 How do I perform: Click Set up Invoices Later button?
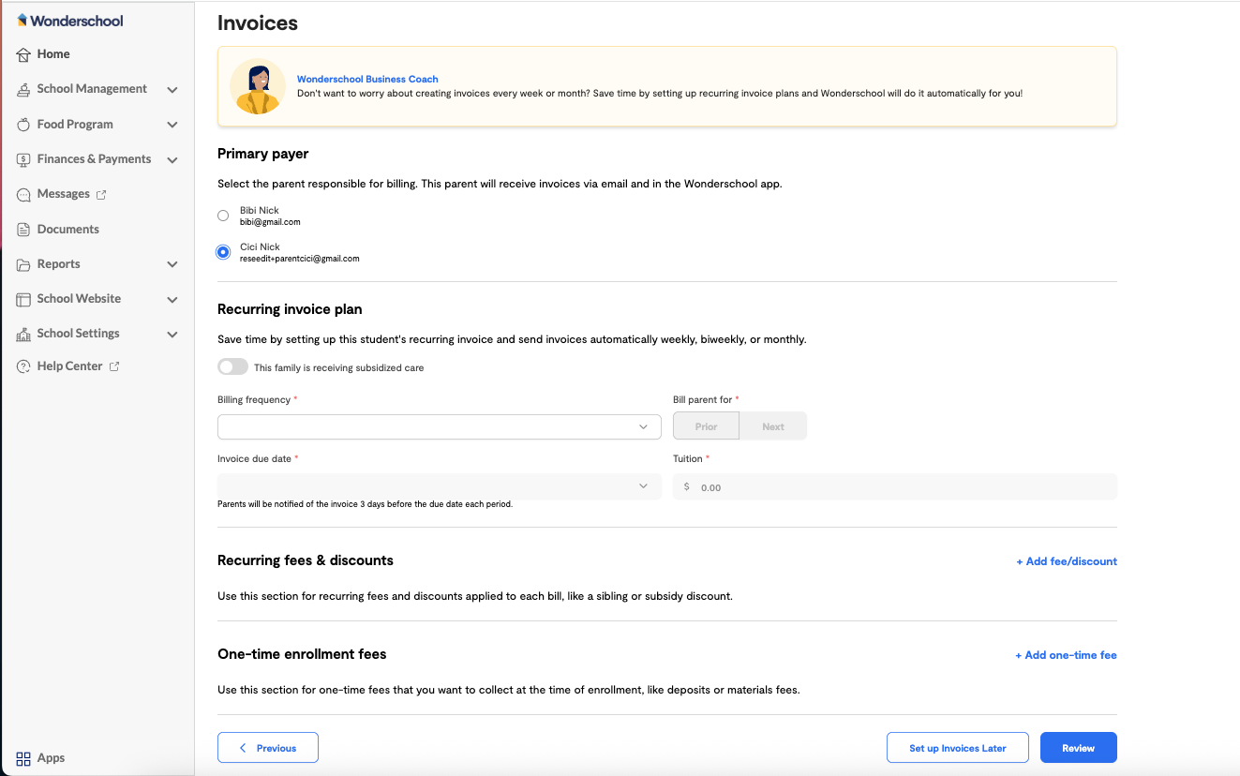coord(958,748)
